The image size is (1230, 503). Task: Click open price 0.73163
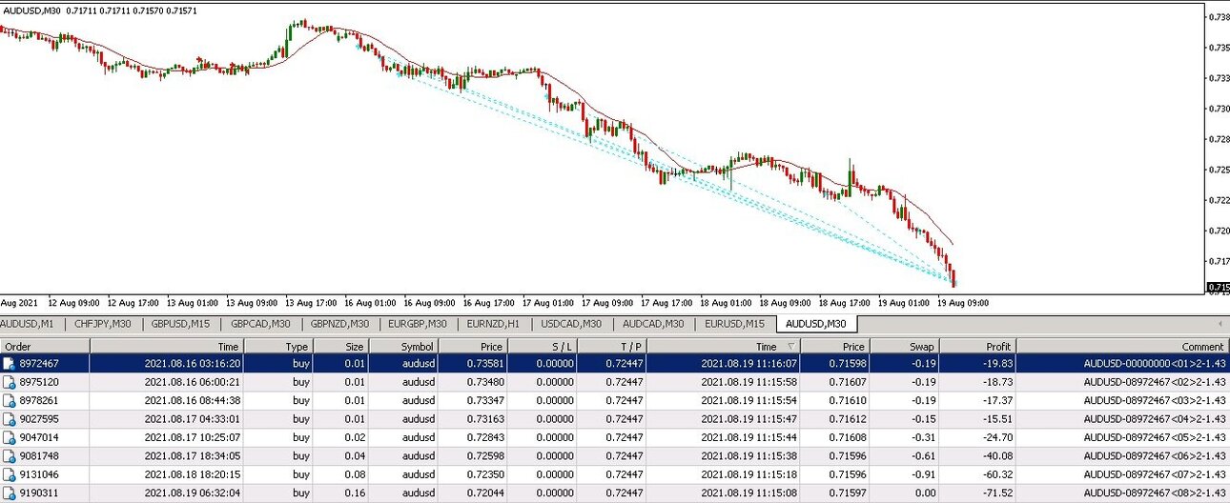[x=484, y=419]
